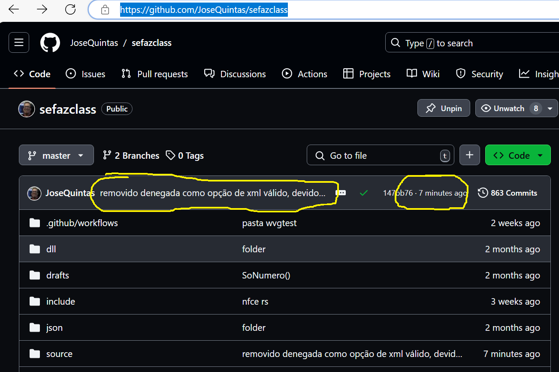
Task: Click "3 weeks ago" in include row
Action: [516, 302]
